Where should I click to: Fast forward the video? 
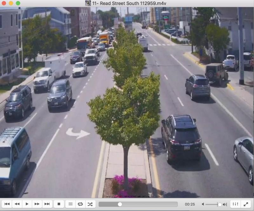(37, 204)
